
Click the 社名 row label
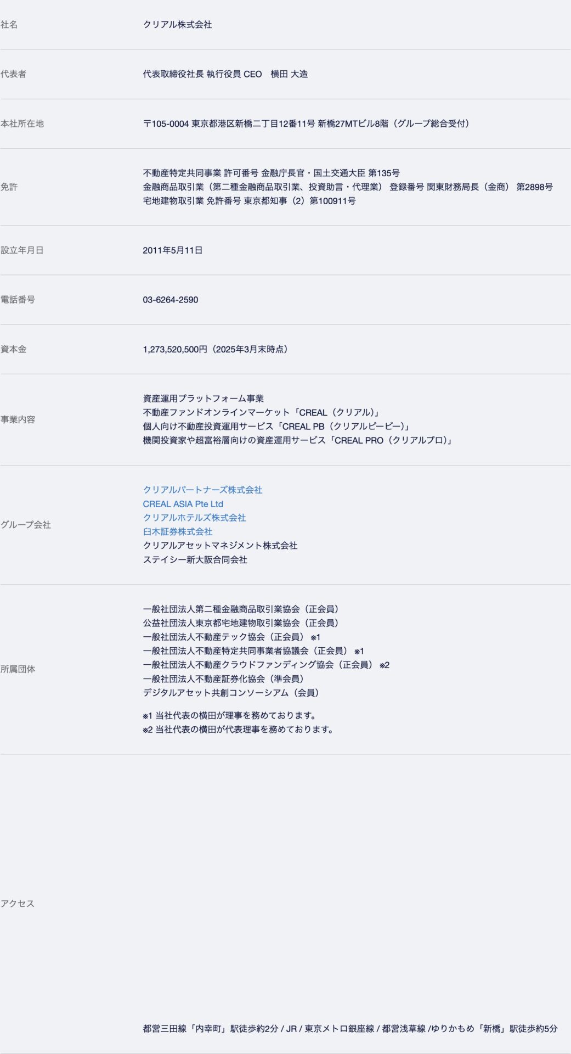9,25
